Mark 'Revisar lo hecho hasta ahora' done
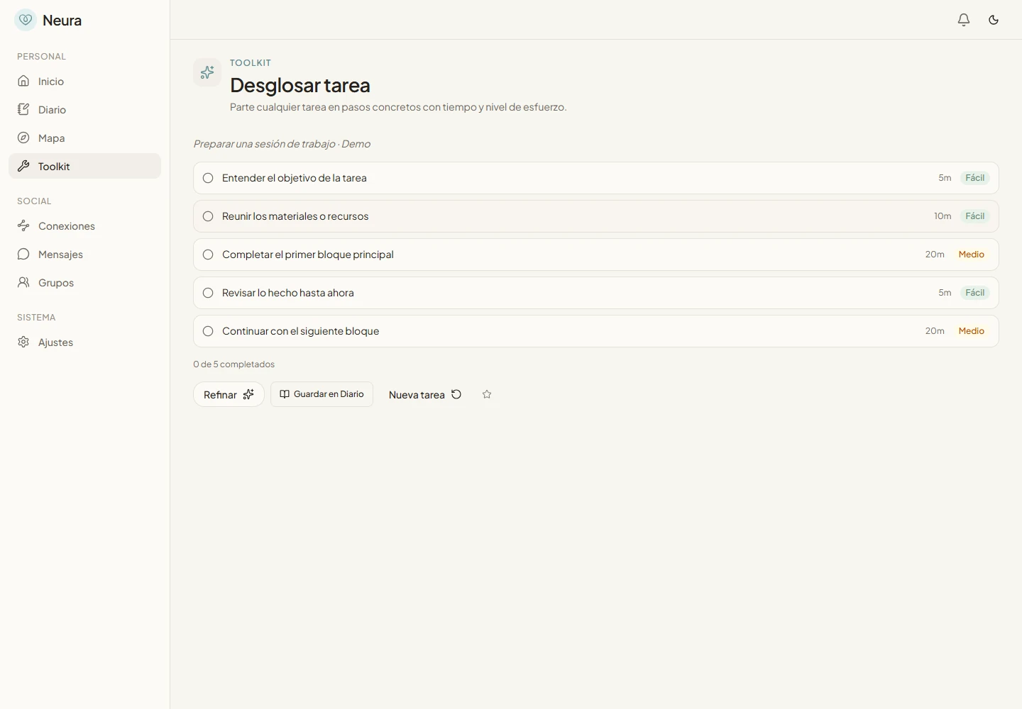The width and height of the screenshot is (1022, 709). (208, 293)
